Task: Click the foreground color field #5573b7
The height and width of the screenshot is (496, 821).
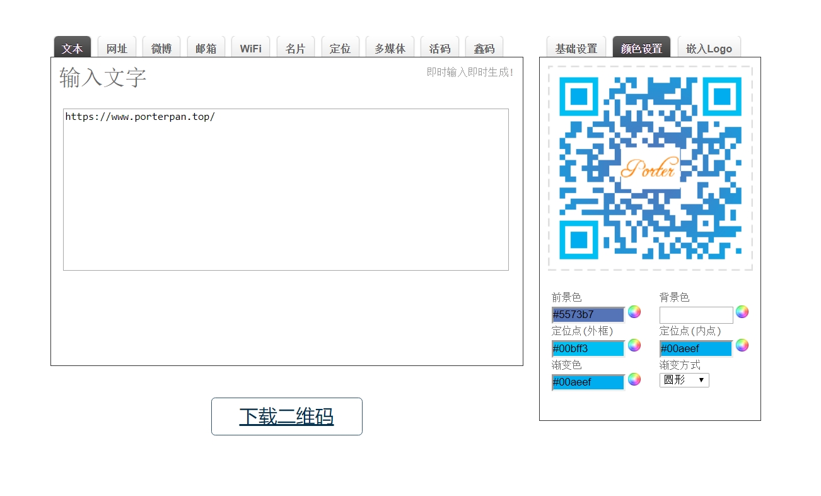Action: pyautogui.click(x=588, y=314)
